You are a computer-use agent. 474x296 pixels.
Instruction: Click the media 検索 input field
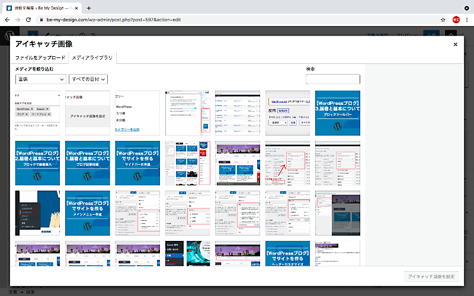coord(332,79)
